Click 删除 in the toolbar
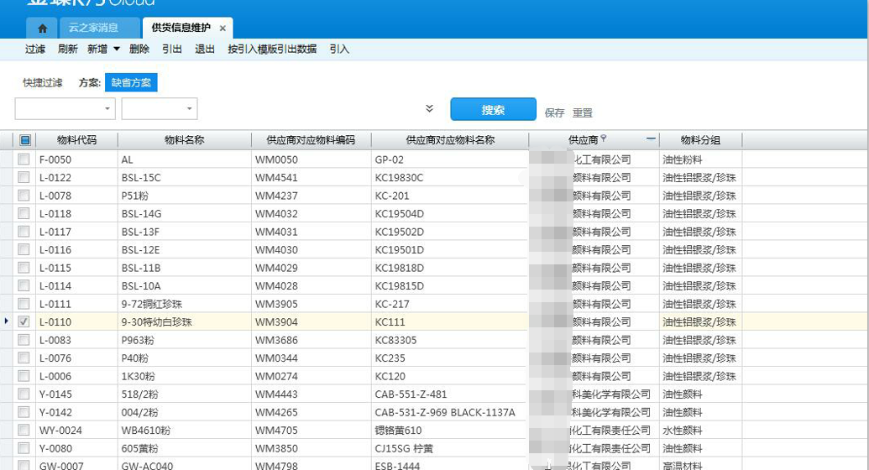 139,50
